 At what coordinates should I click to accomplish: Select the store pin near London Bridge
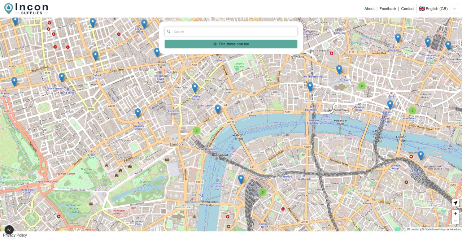[420, 156]
